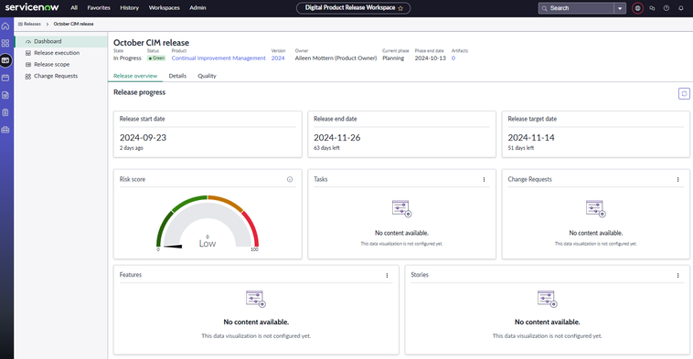Switch to the Details tab
Viewport: 693px width, 359px height.
(177, 76)
